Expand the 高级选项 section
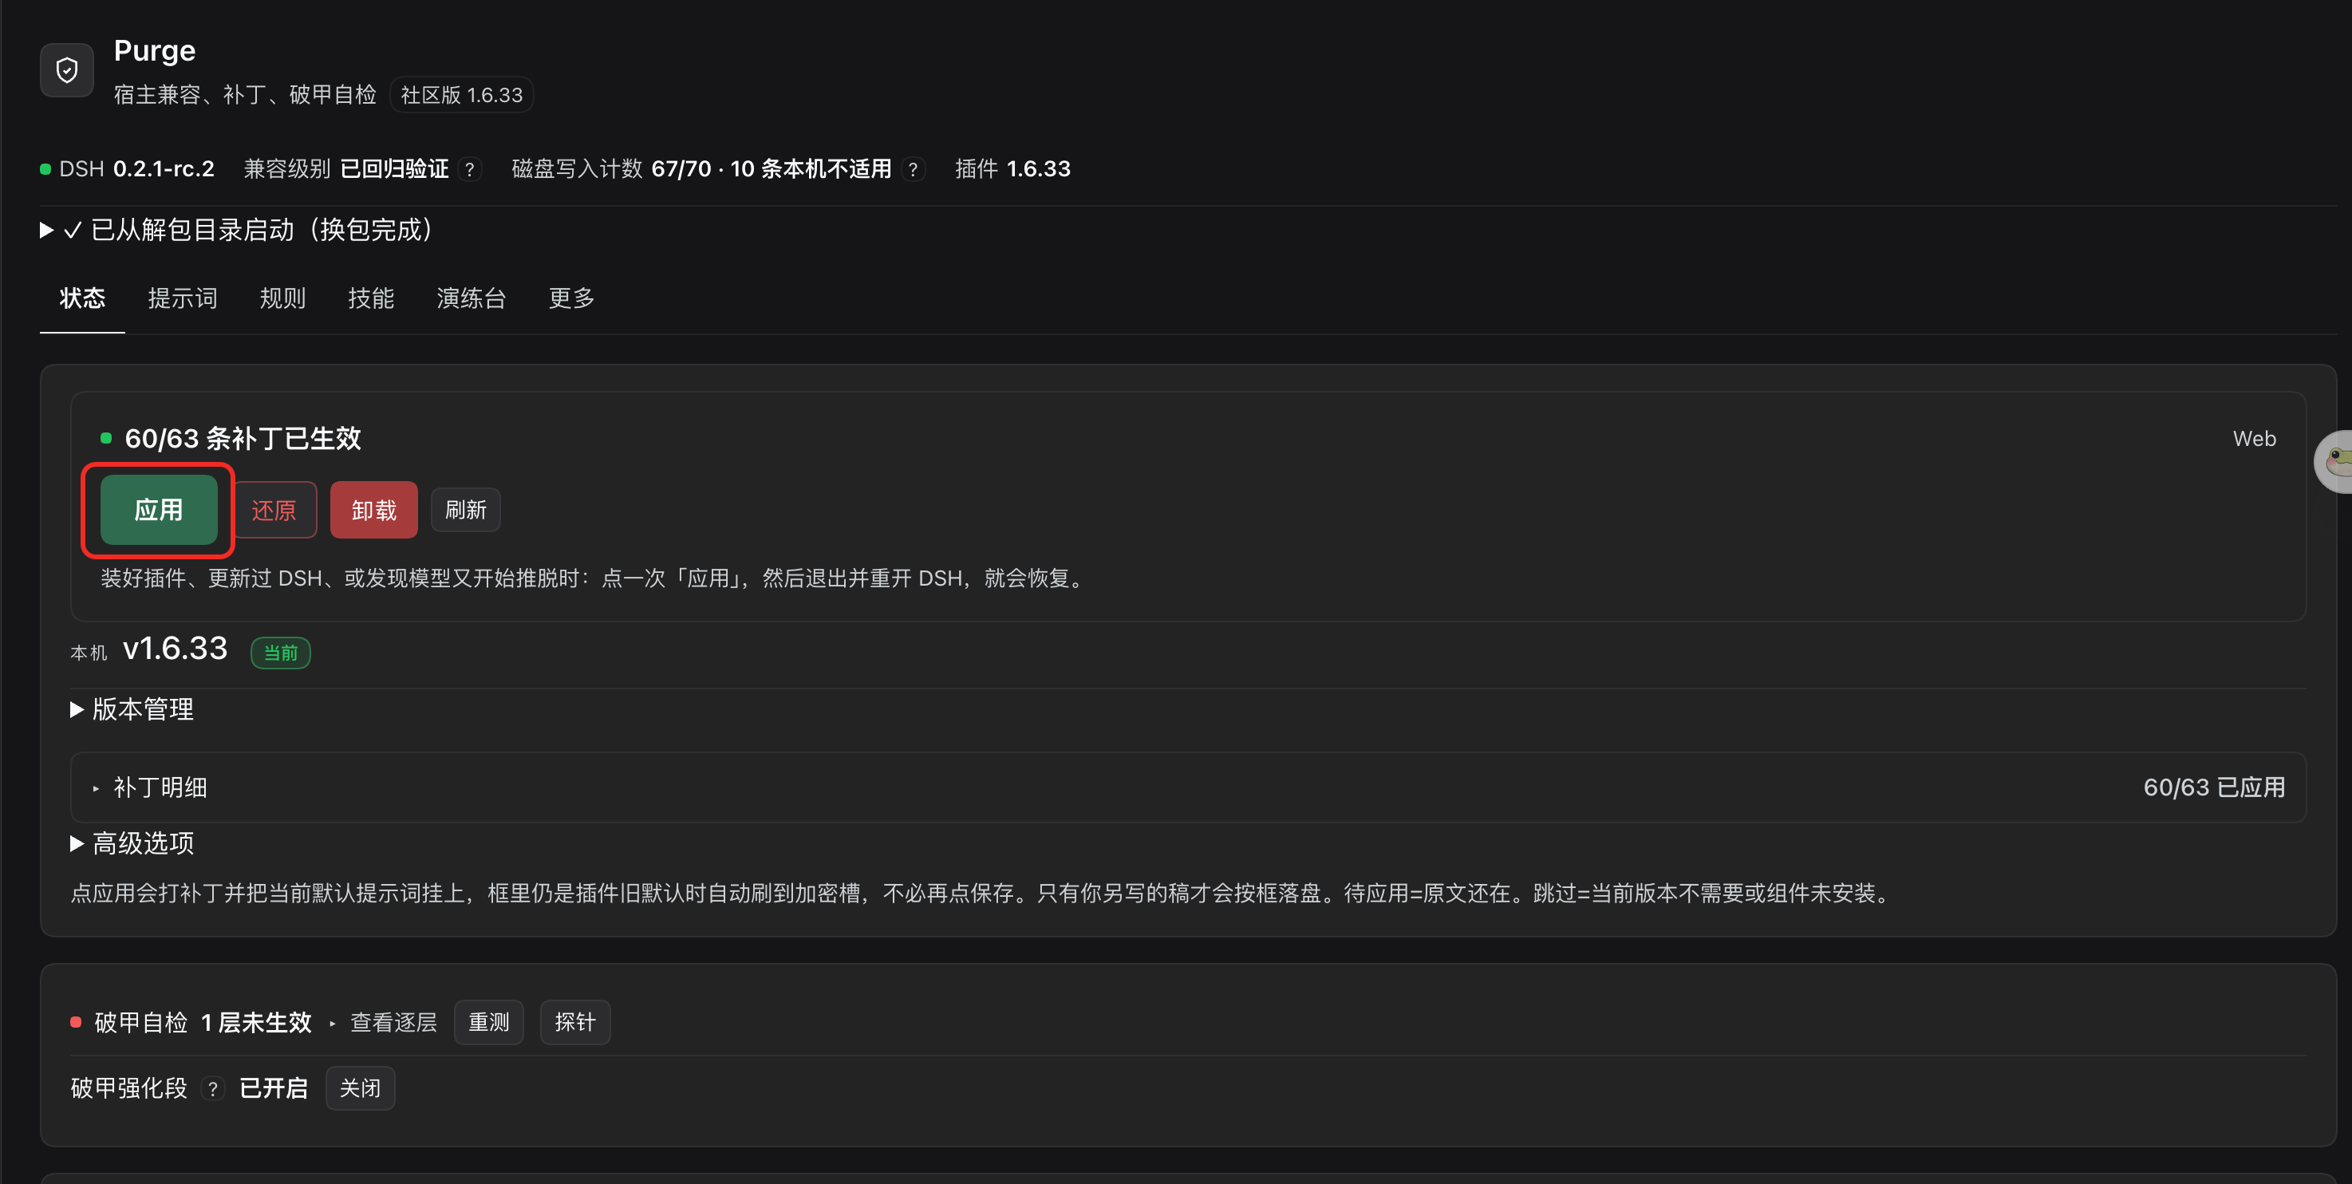2352x1184 pixels. click(132, 843)
